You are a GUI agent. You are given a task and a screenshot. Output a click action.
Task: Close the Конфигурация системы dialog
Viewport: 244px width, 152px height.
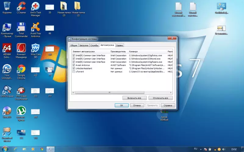coord(172,38)
